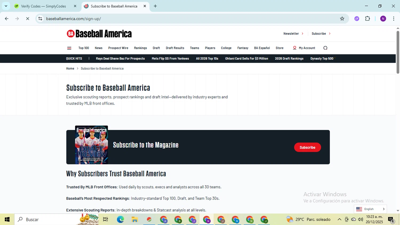Image resolution: width=400 pixels, height=225 pixels.
Task: Open the hamburger menu icon in site navigation
Action: point(69,48)
